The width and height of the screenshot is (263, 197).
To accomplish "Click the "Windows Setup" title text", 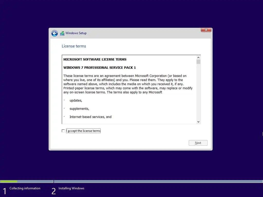I will coord(76,33).
